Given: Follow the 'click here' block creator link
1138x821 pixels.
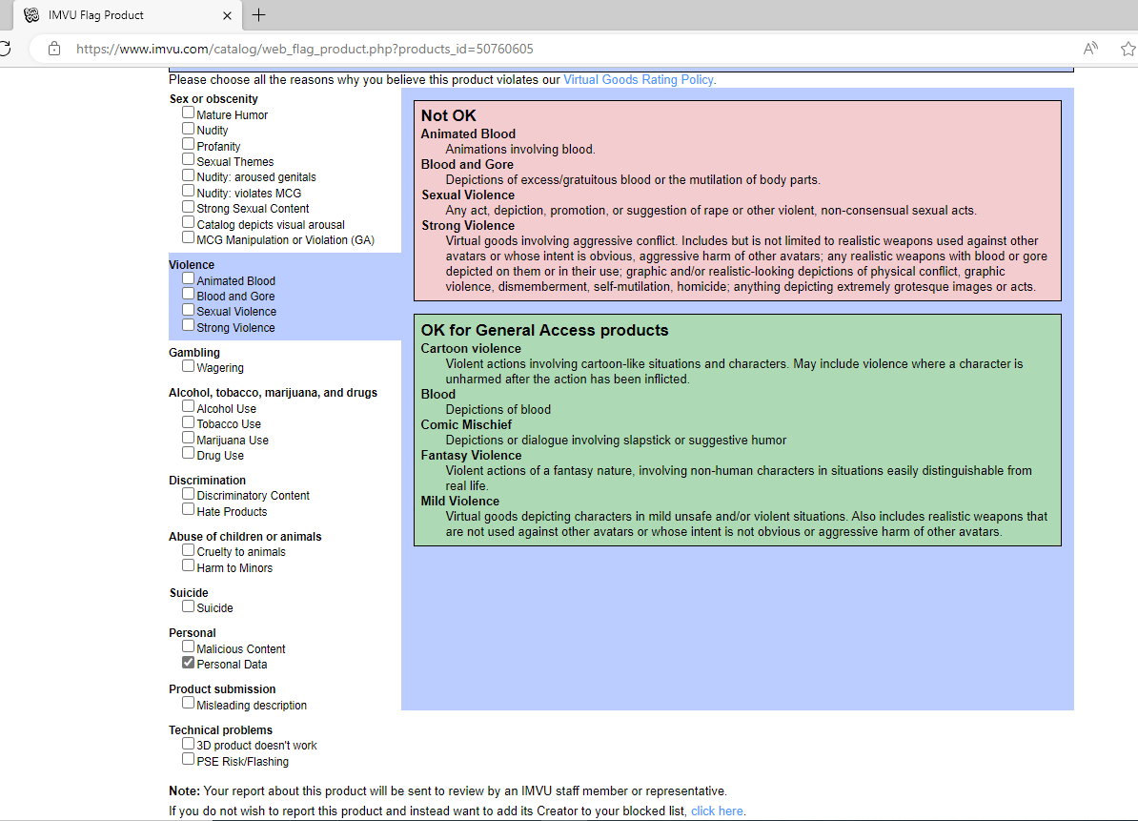Looking at the screenshot, I should [x=717, y=811].
